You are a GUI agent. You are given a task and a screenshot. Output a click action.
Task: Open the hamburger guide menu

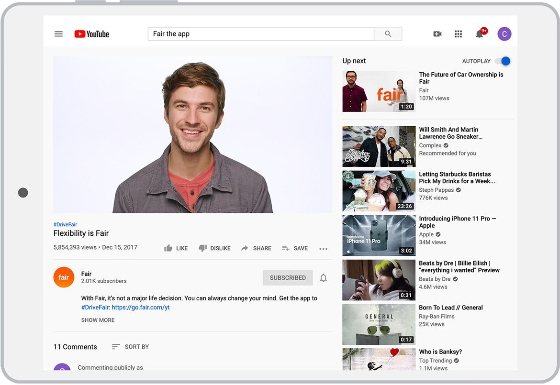(x=58, y=34)
